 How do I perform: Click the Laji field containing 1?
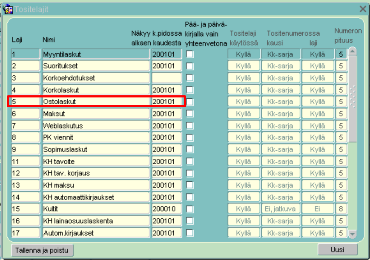[x=26, y=54]
